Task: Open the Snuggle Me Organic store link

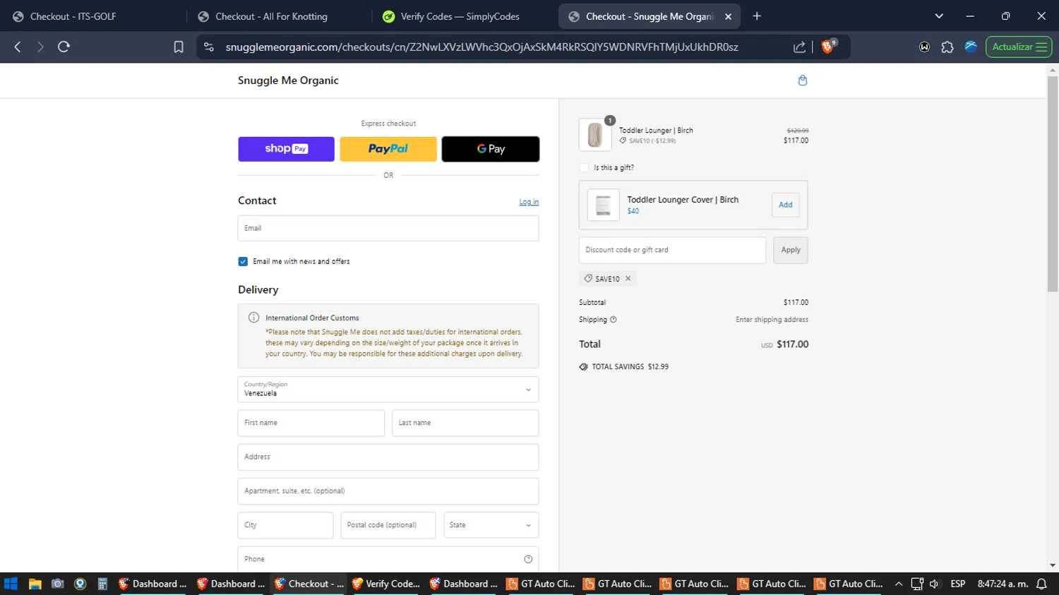Action: coord(288,80)
